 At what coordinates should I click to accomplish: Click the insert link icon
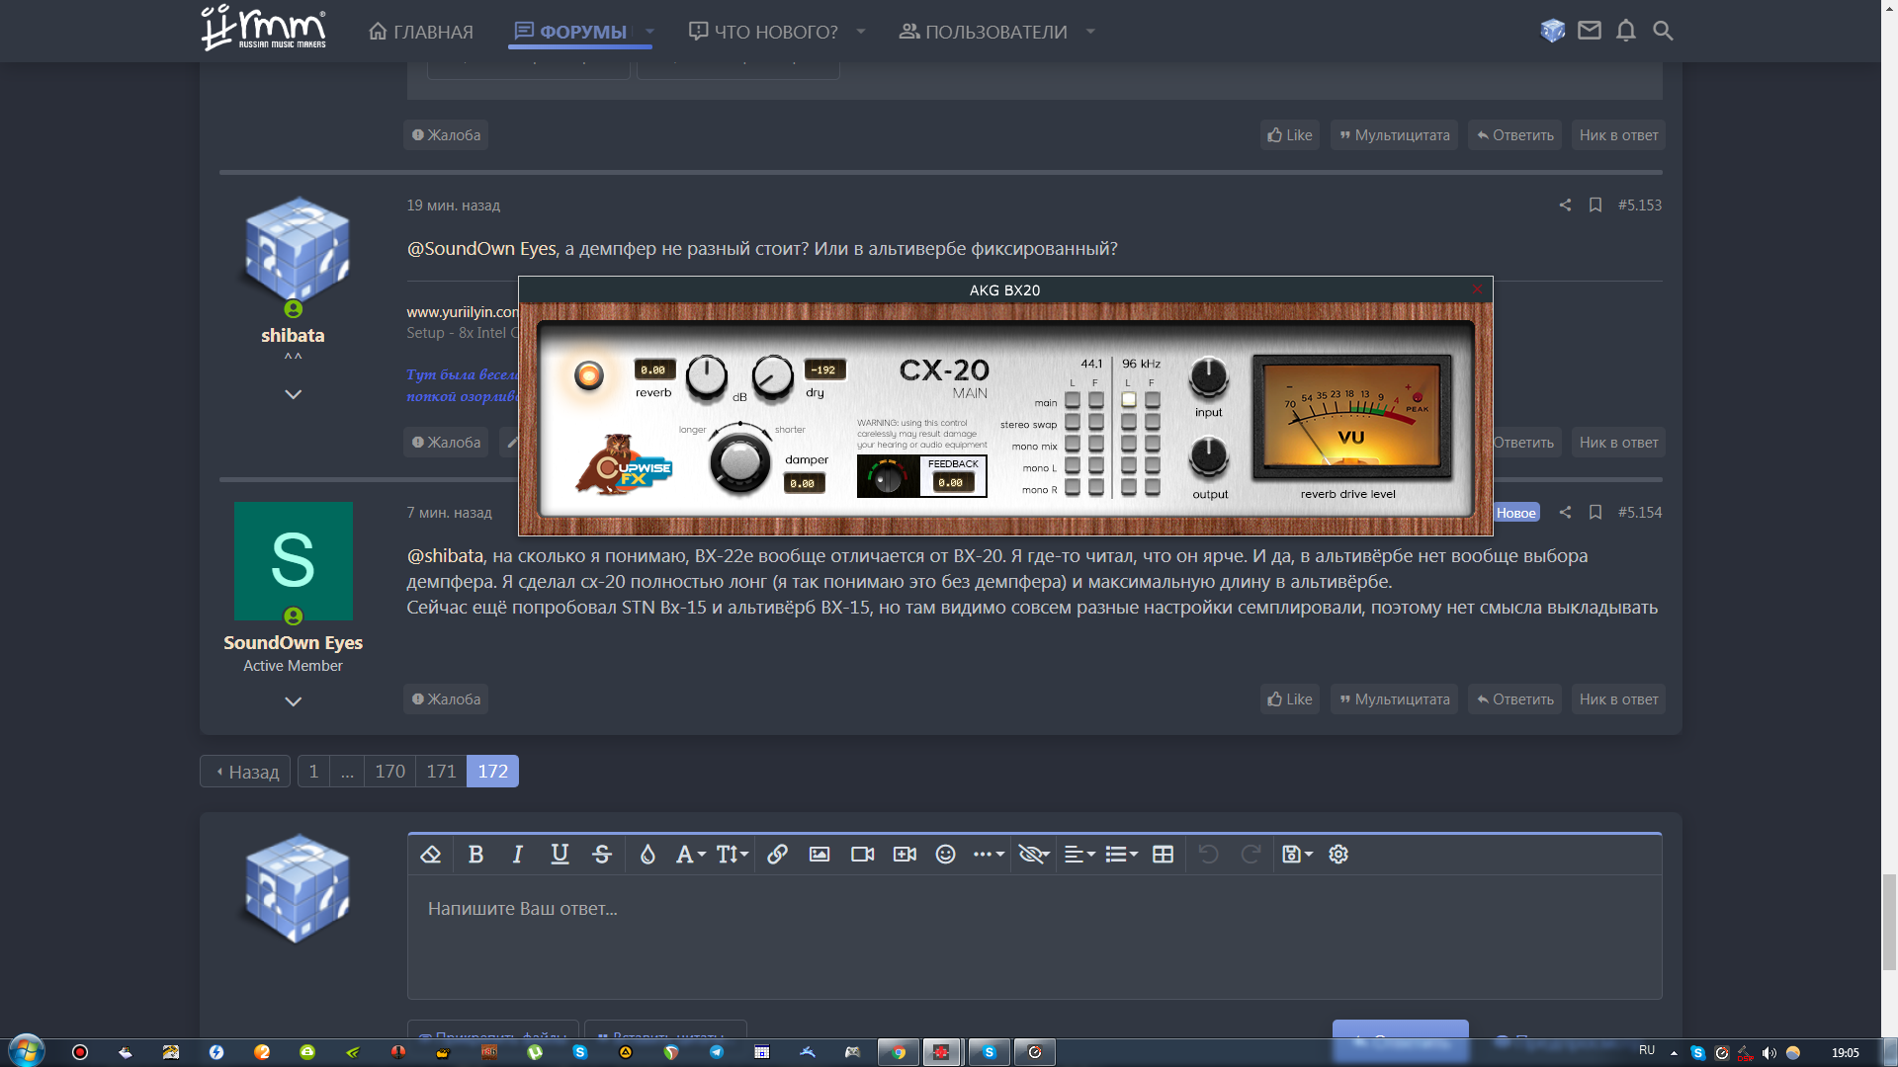point(777,855)
